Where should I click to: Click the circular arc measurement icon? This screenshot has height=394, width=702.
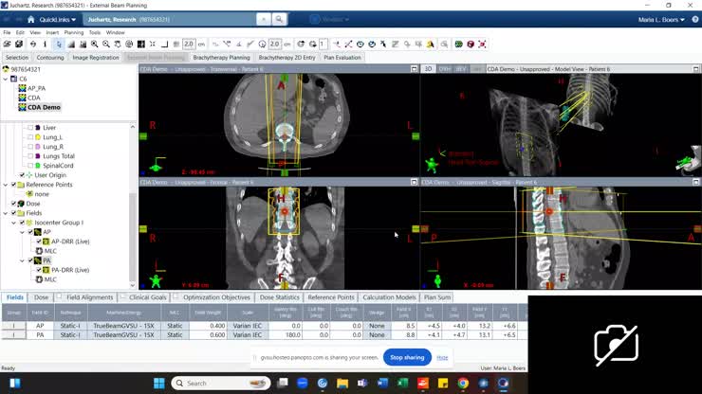[262, 44]
